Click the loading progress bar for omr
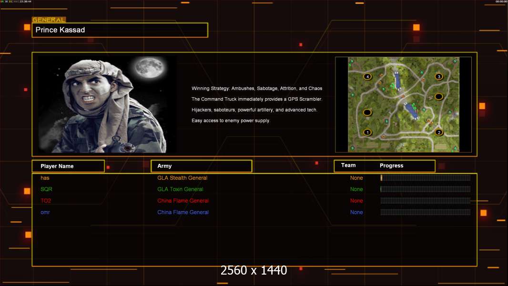 pos(426,213)
